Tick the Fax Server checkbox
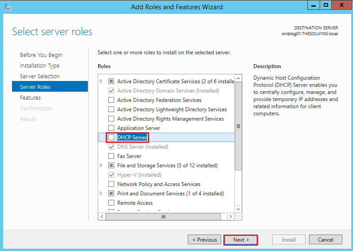Image resolution: width=353 pixels, height=251 pixels. point(111,156)
